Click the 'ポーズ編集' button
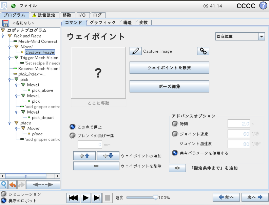The height and width of the screenshot is (205, 269). (169, 86)
